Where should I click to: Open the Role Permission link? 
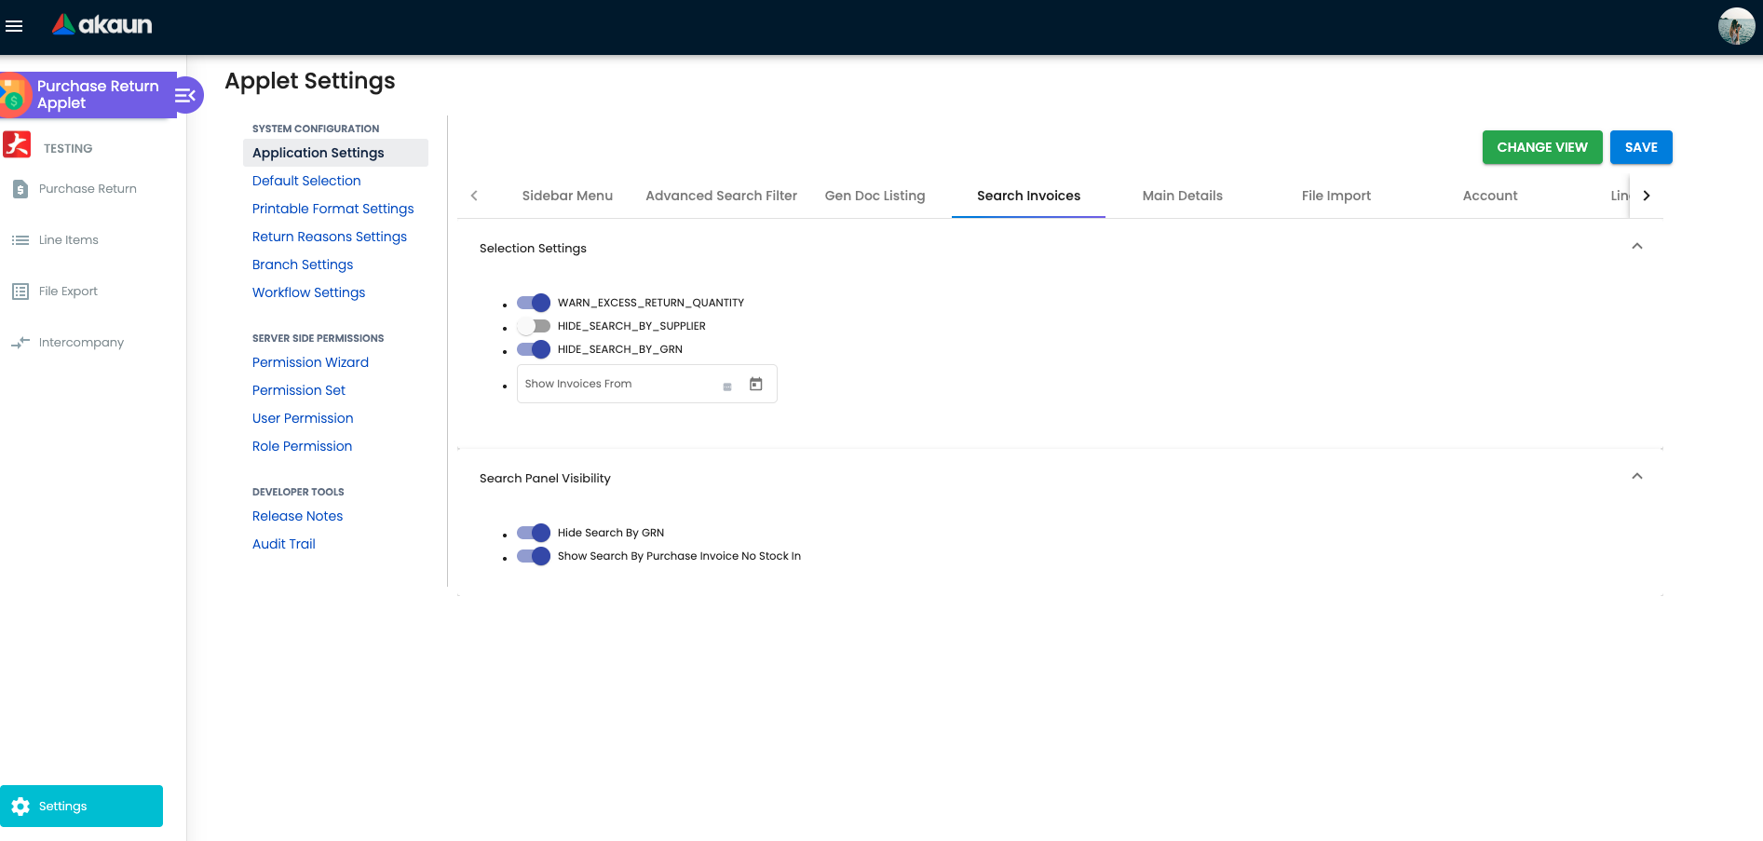coord(303,446)
